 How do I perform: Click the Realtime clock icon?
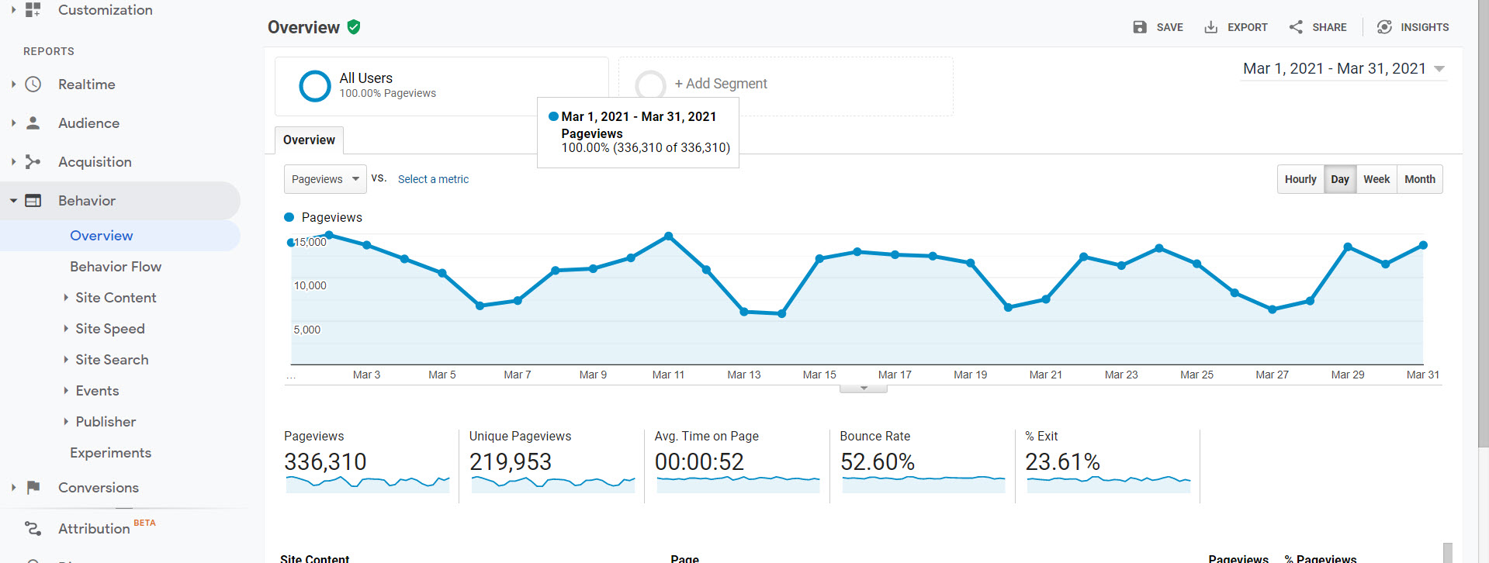(33, 85)
